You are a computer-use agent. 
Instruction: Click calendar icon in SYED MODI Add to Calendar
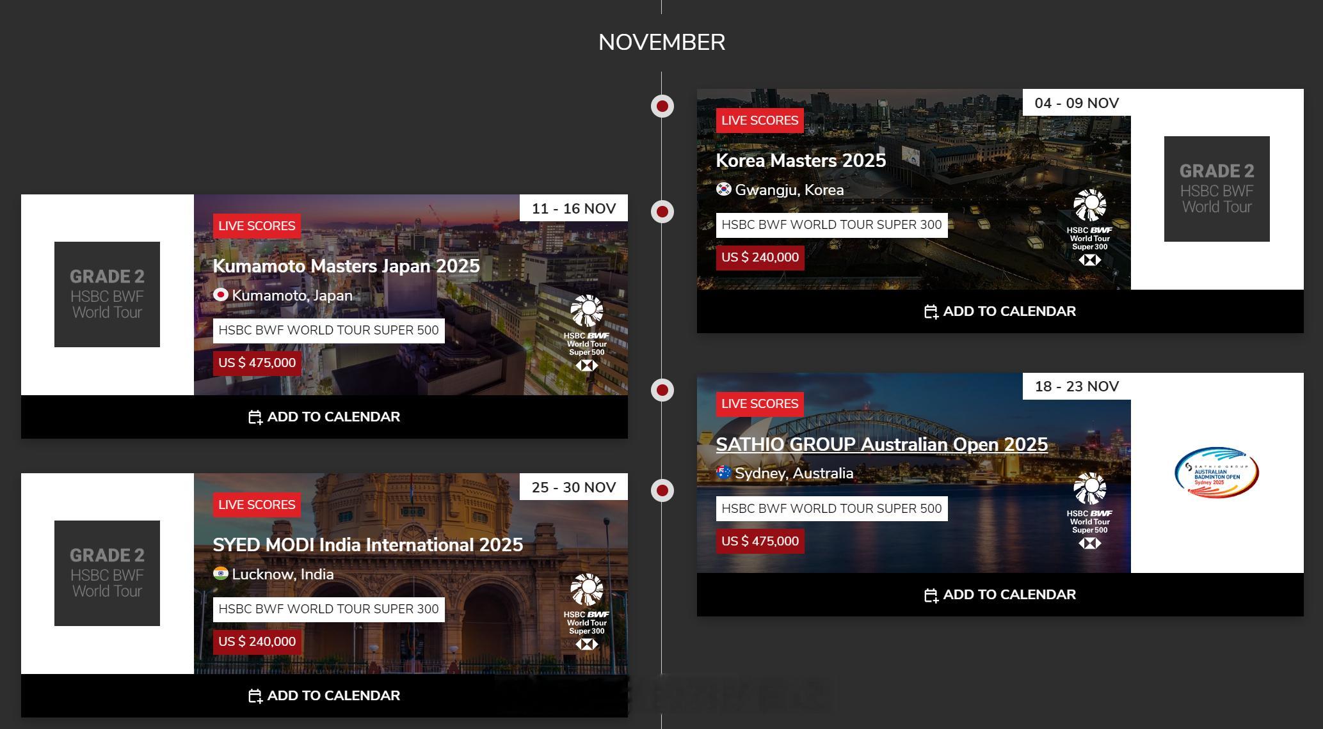[255, 696]
